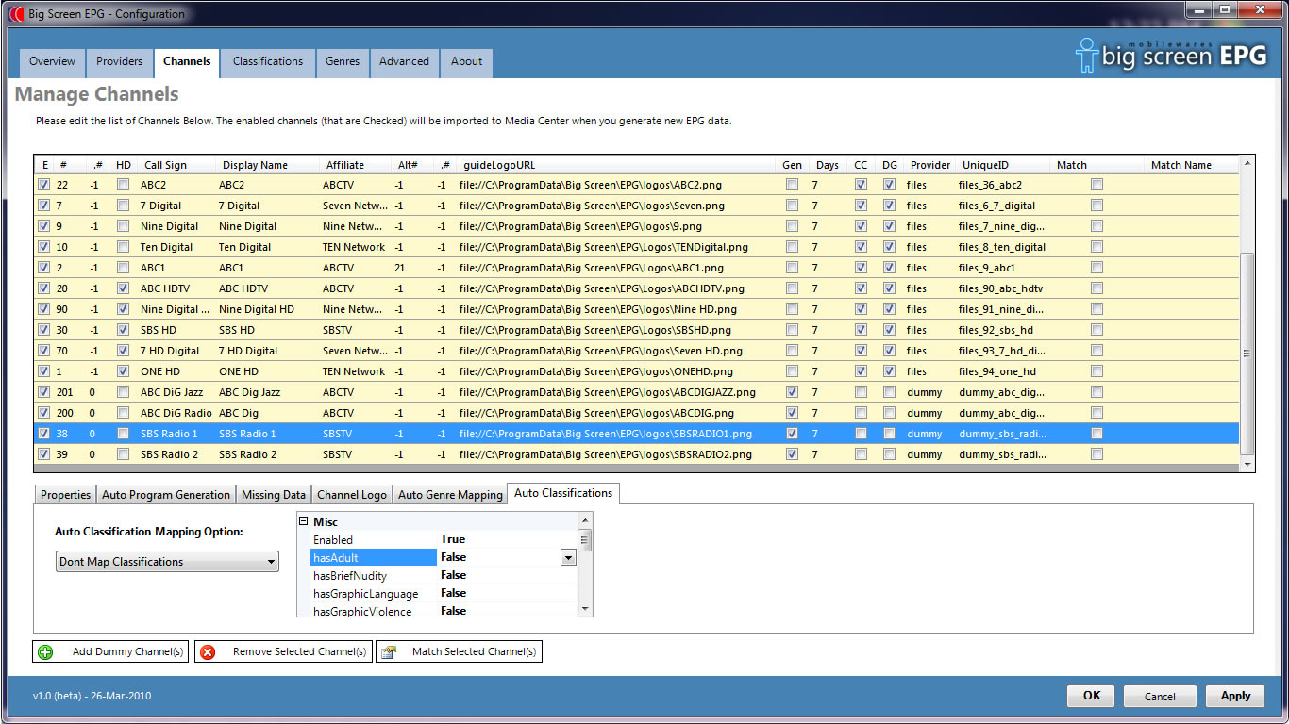1289x724 pixels.
Task: Toggle HD checkbox for Ten Digital row
Action: pos(123,247)
